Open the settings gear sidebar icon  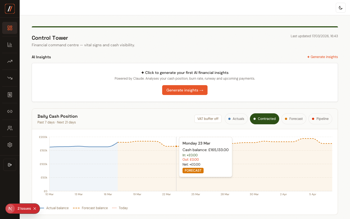tap(10, 145)
